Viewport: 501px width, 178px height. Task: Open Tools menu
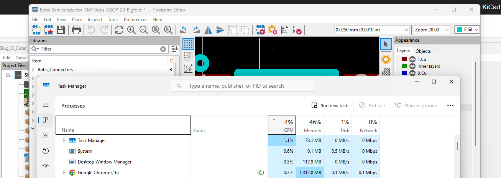[113, 20]
